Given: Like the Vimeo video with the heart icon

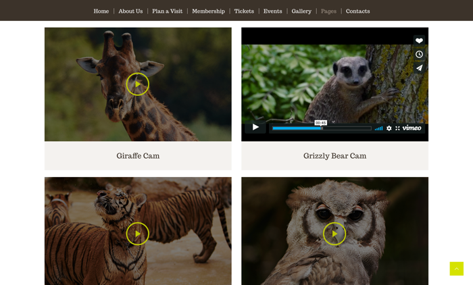Looking at the screenshot, I should 419,41.
